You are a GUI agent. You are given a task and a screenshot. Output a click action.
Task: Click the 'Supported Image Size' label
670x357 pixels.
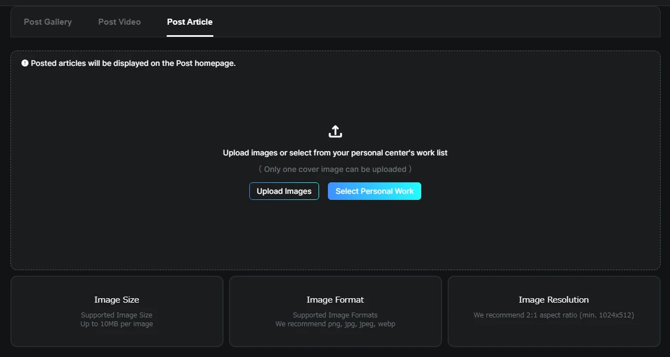[x=116, y=315]
